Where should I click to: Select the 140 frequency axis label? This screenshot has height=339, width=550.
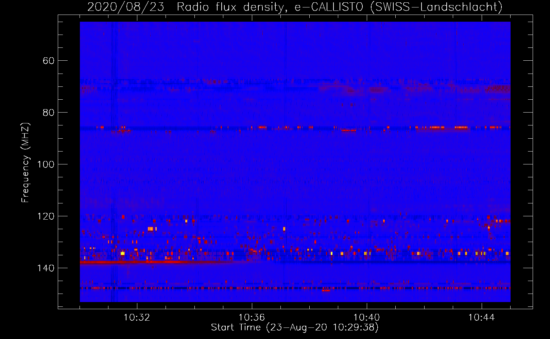46,268
